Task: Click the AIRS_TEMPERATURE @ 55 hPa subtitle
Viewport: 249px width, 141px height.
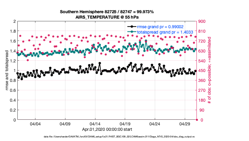Action: pos(107,17)
